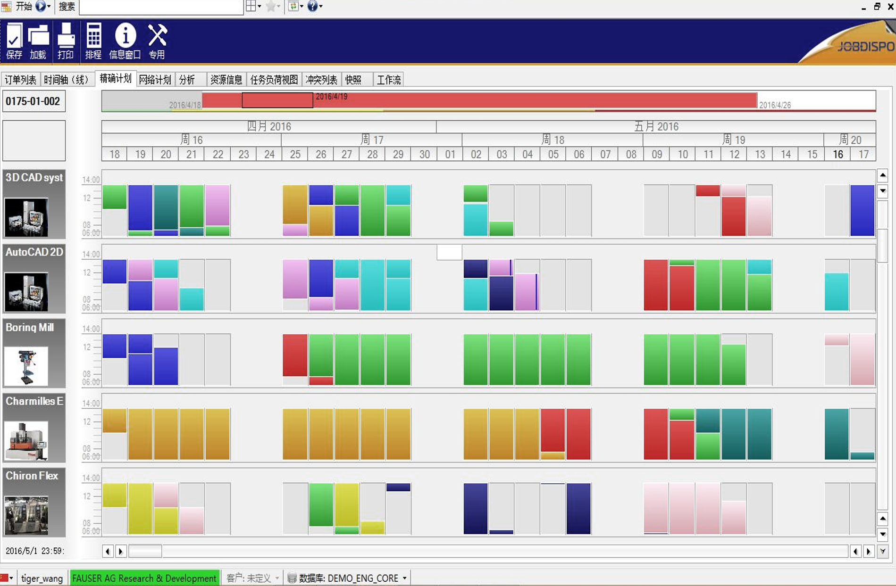This screenshot has height=586, width=896.
Task: Switch to the 时间轴（线） tab
Action: 67,80
